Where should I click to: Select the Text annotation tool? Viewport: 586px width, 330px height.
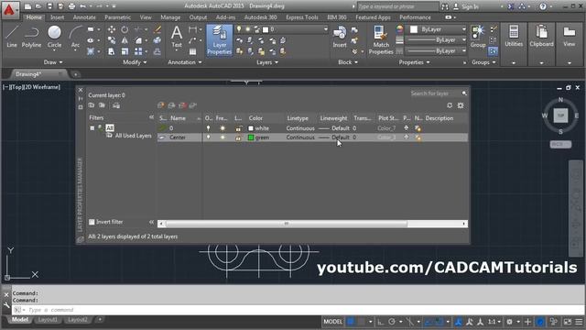[x=177, y=37]
